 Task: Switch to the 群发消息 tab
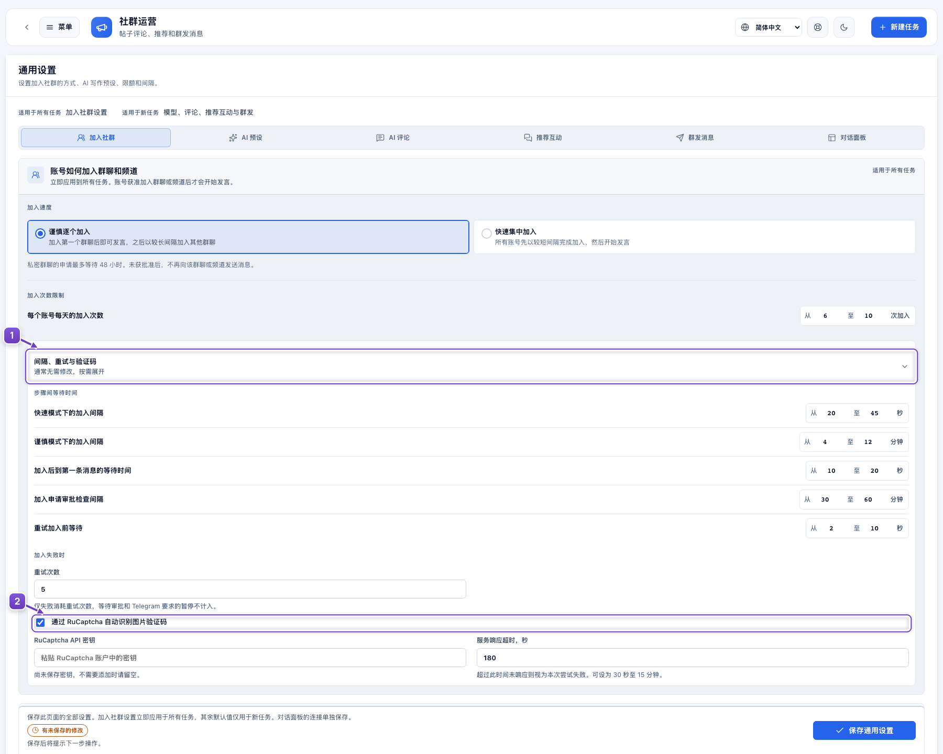click(x=695, y=138)
